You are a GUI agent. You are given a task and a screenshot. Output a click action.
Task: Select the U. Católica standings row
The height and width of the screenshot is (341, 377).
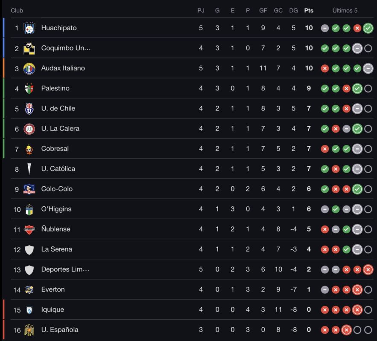point(171,168)
